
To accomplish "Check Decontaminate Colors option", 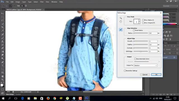I will pyautogui.click(x=135, y=59).
